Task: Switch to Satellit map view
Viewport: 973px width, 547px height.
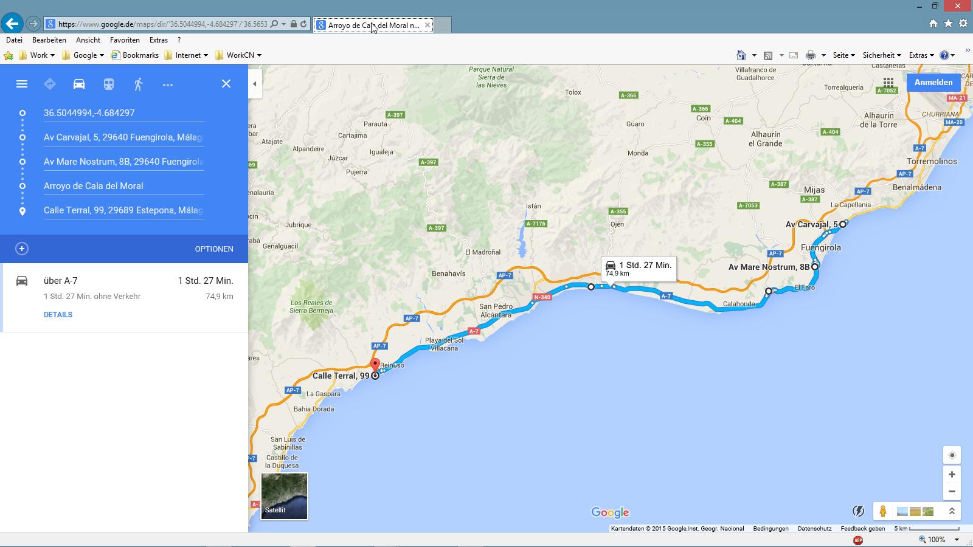Action: tap(284, 496)
